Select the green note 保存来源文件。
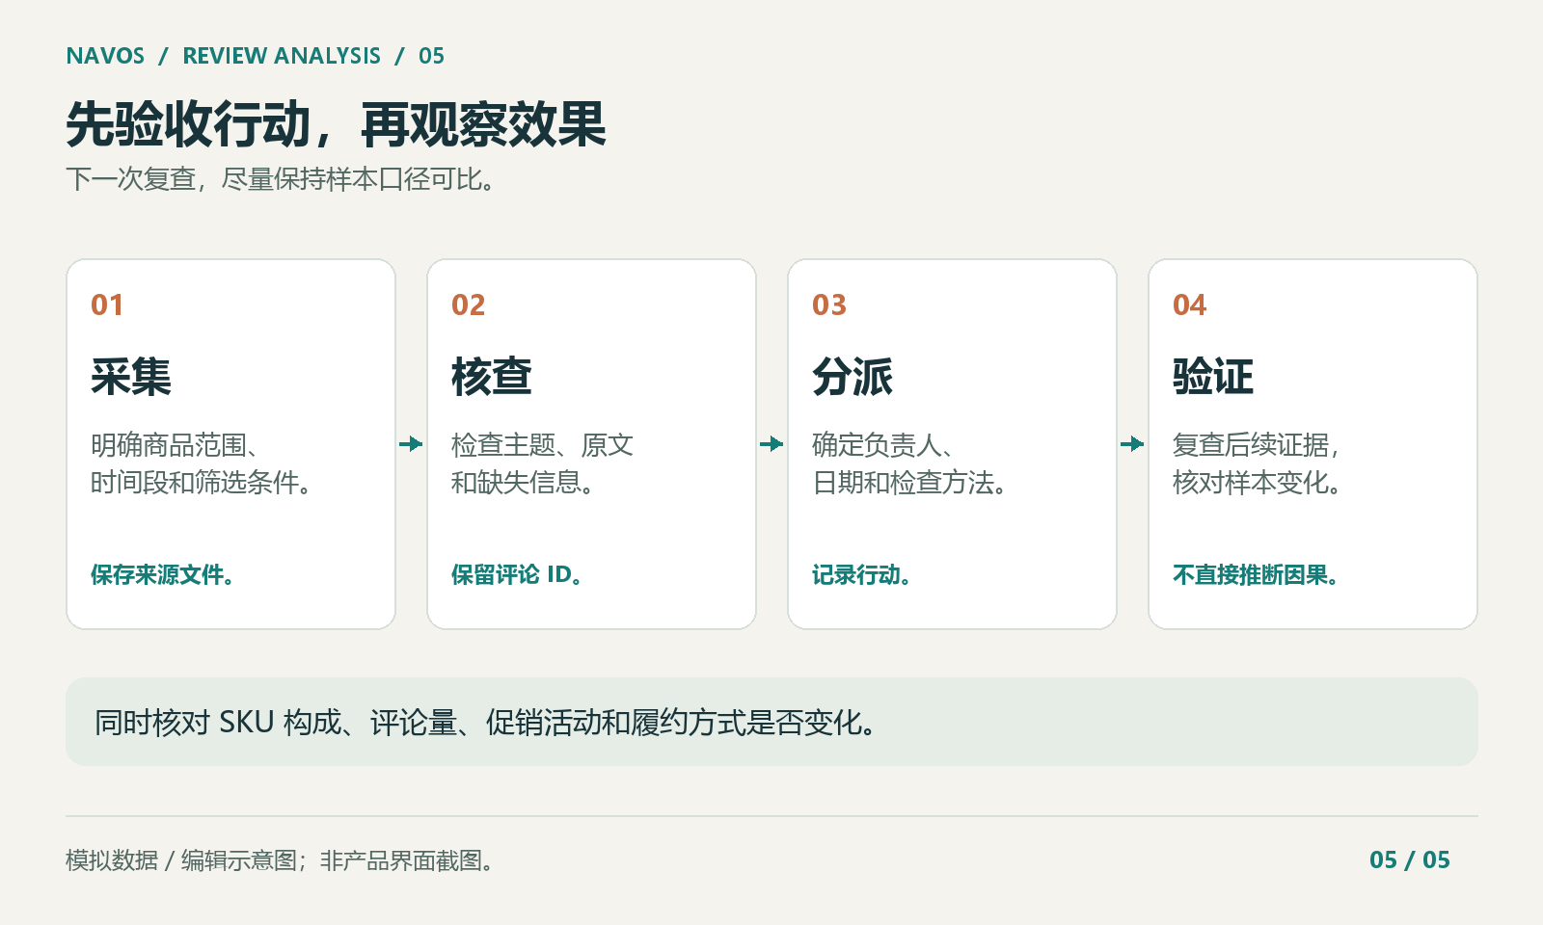1543x925 pixels. pos(163,575)
